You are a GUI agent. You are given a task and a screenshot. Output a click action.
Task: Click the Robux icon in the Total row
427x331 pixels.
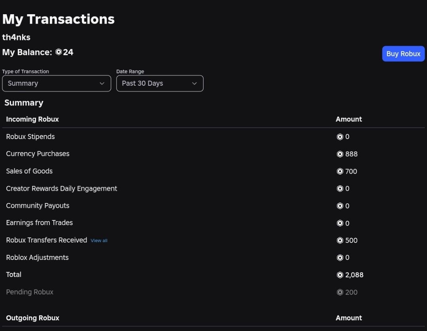point(340,275)
